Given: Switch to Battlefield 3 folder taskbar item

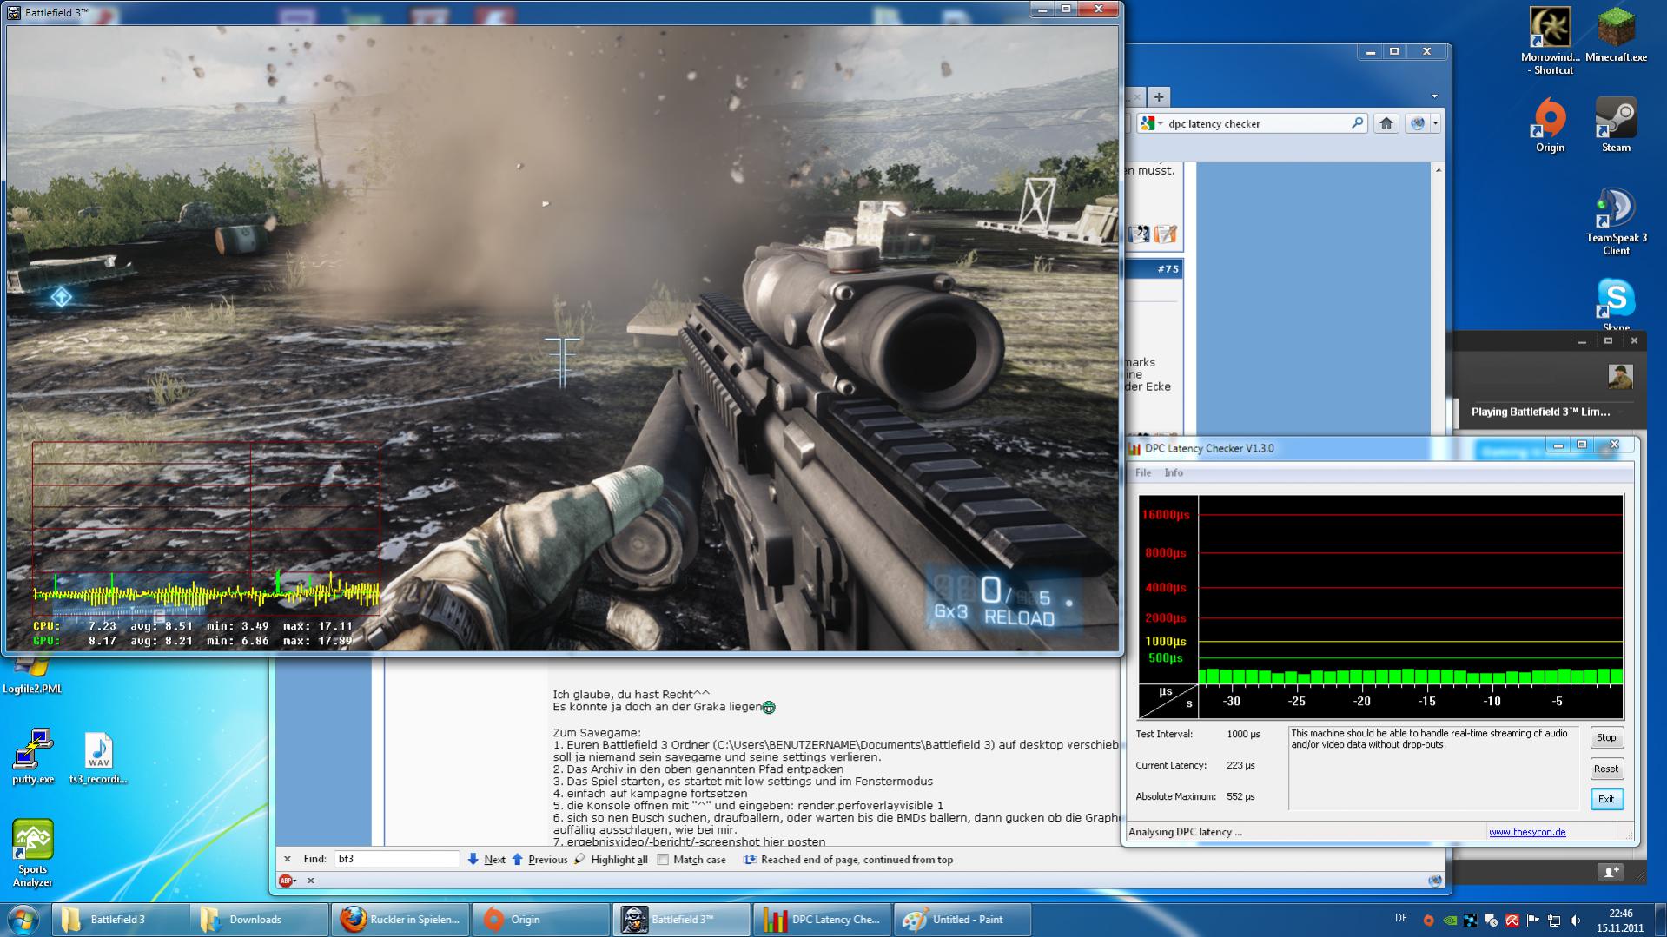Looking at the screenshot, I should coord(120,920).
